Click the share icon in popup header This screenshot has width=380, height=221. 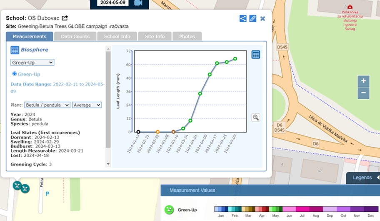click(243, 18)
